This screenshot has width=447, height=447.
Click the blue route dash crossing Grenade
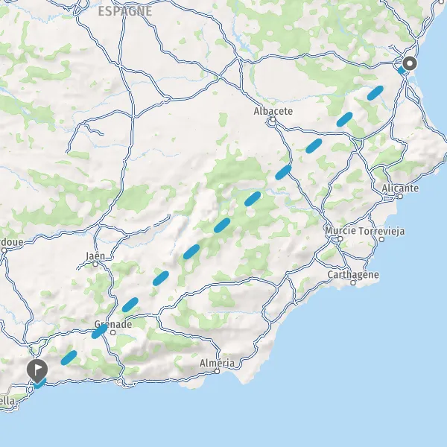point(100,332)
